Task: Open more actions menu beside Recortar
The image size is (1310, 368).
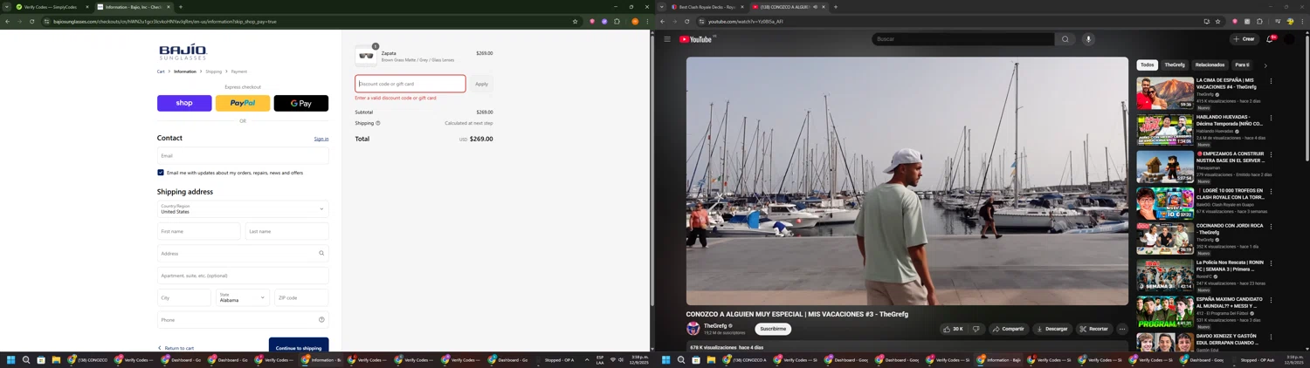Action: click(1122, 329)
